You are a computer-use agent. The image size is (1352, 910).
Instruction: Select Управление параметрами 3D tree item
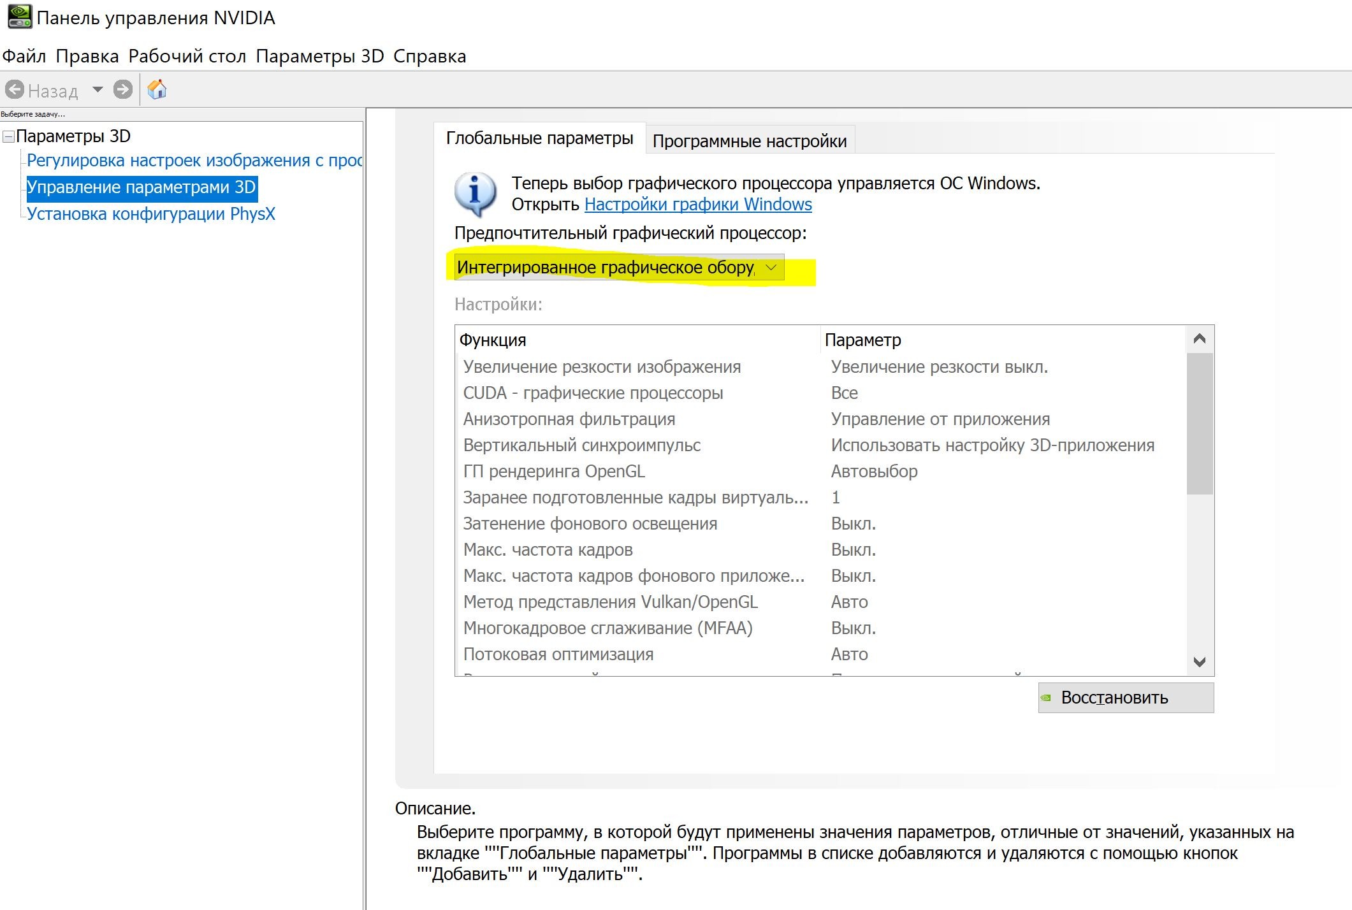tap(142, 187)
